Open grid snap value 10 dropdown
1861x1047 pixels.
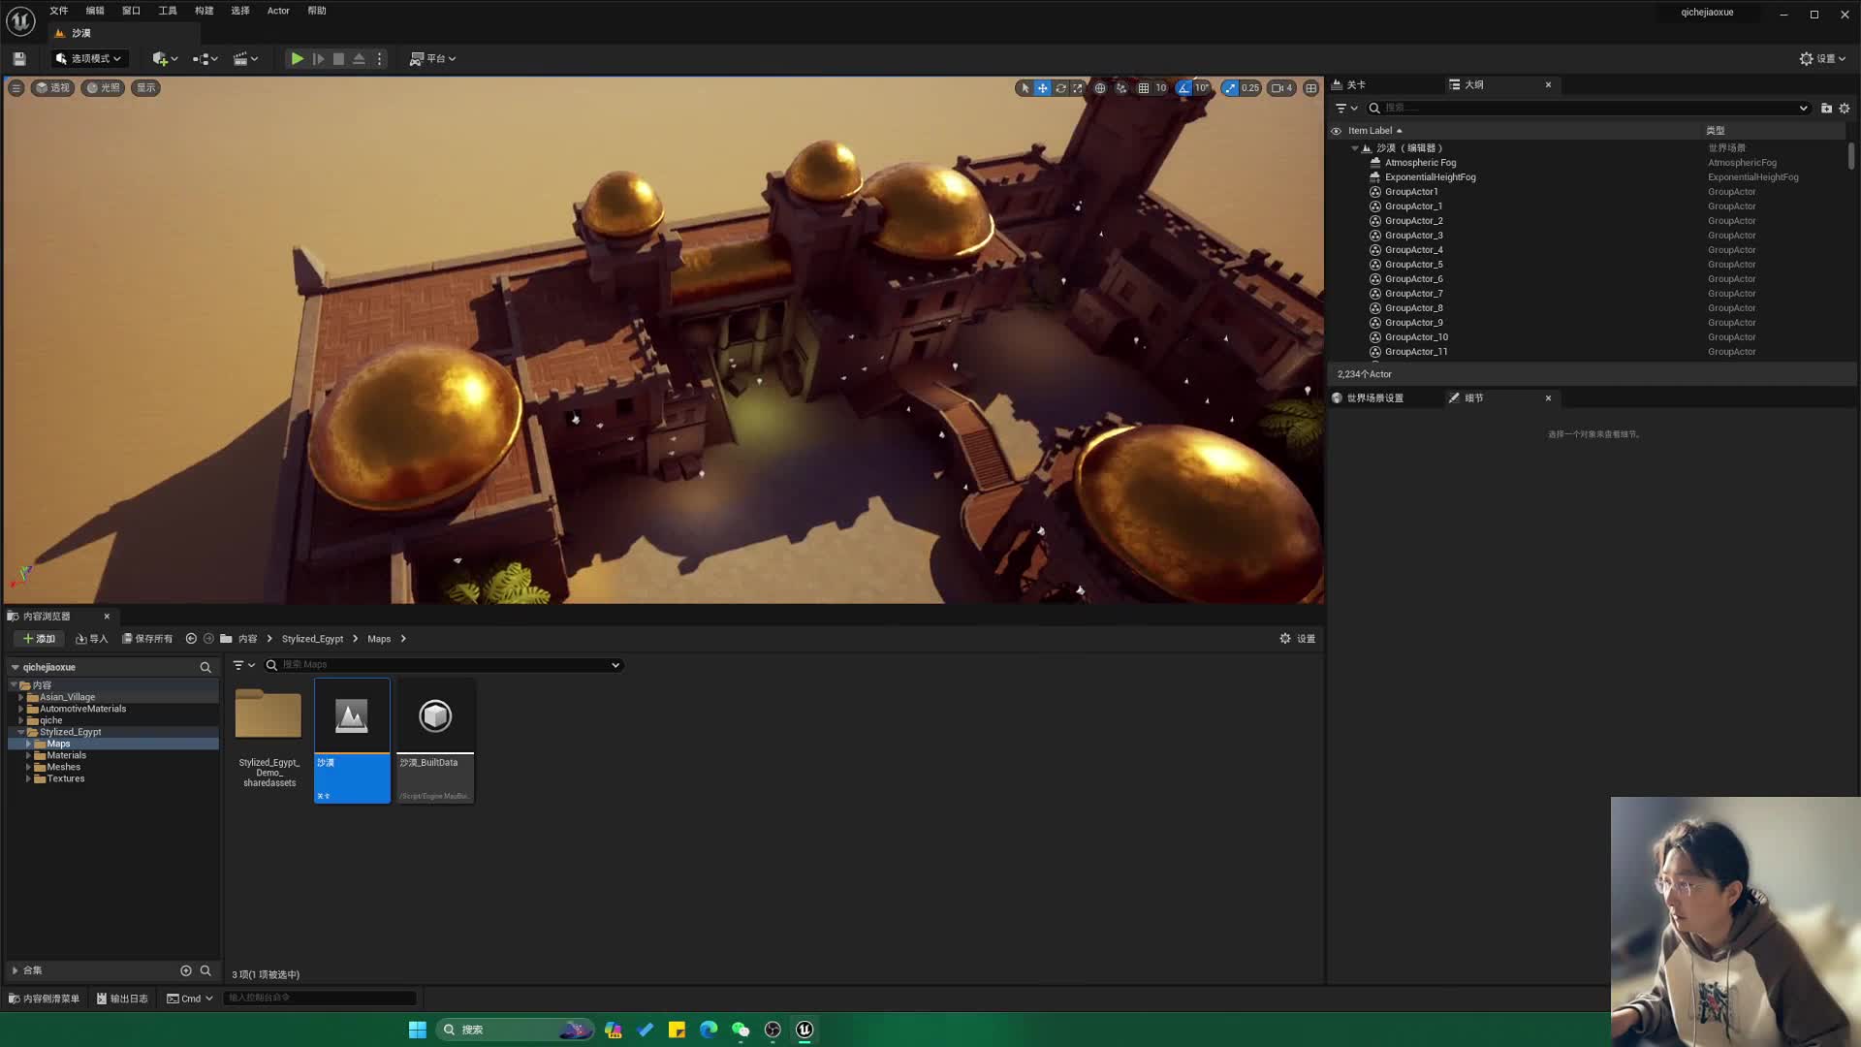pos(1160,88)
